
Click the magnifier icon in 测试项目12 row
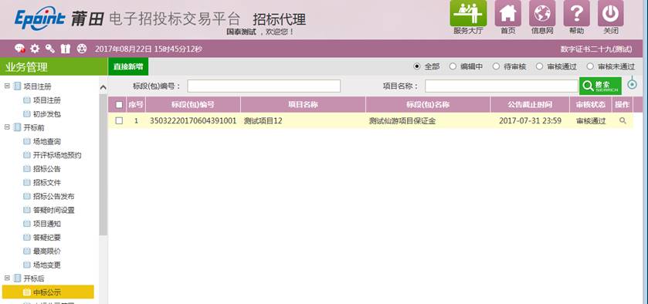(623, 121)
